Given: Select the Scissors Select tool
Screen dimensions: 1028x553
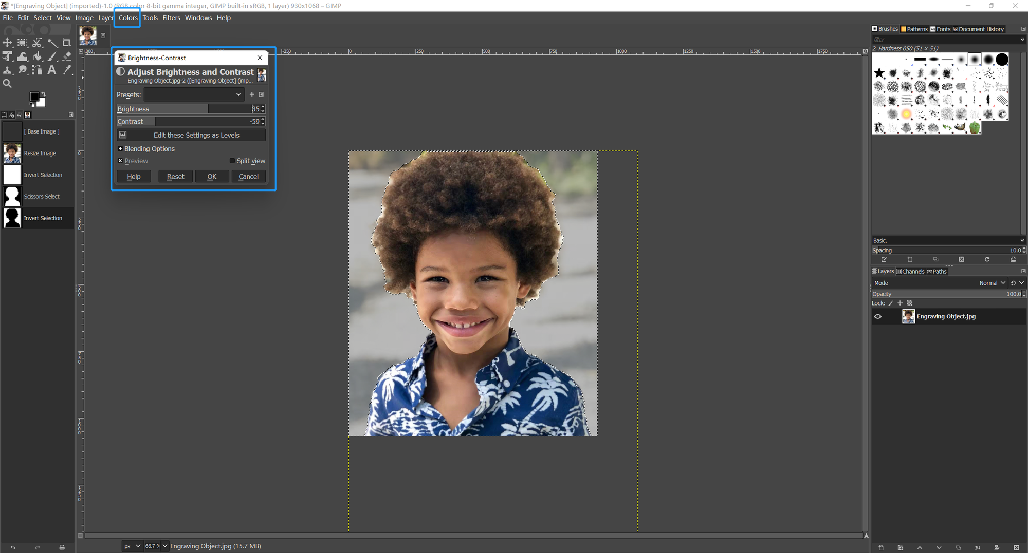Looking at the screenshot, I should [x=37, y=43].
